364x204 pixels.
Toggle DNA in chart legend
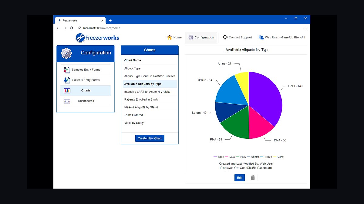point(230,157)
